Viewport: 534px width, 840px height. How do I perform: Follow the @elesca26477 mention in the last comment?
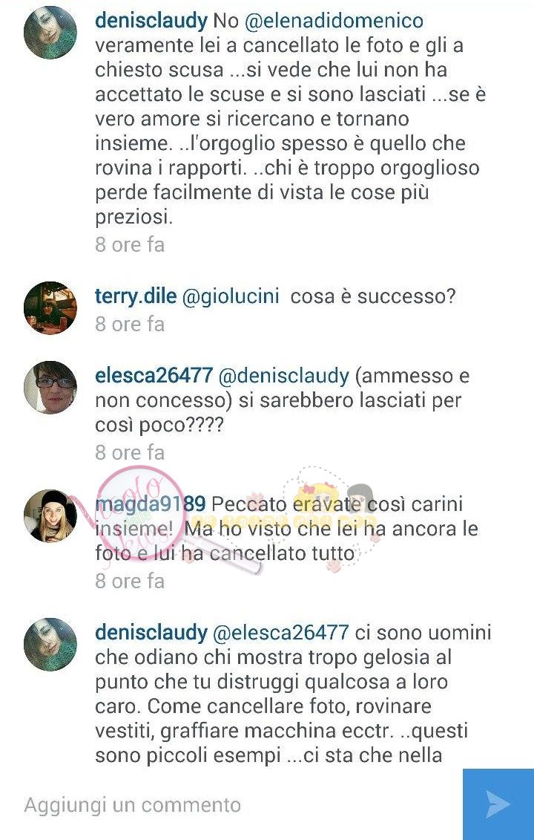281,632
